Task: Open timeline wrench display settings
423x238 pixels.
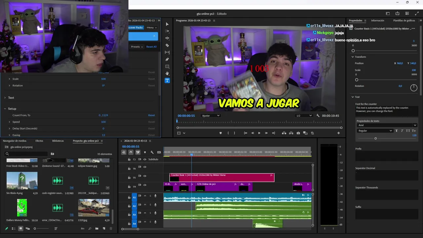Action: pos(152,152)
